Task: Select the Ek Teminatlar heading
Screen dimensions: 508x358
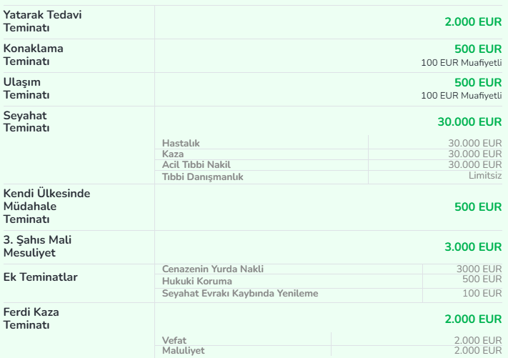Action: point(41,277)
